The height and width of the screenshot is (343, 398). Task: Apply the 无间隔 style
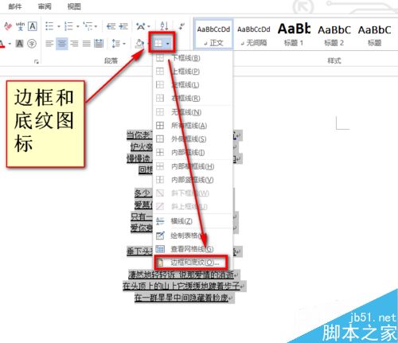point(254,33)
